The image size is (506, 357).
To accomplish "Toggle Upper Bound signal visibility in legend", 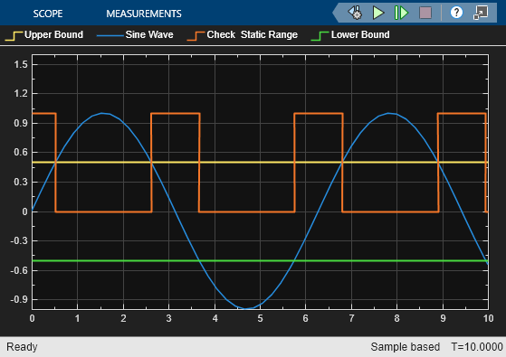I will tap(44, 35).
